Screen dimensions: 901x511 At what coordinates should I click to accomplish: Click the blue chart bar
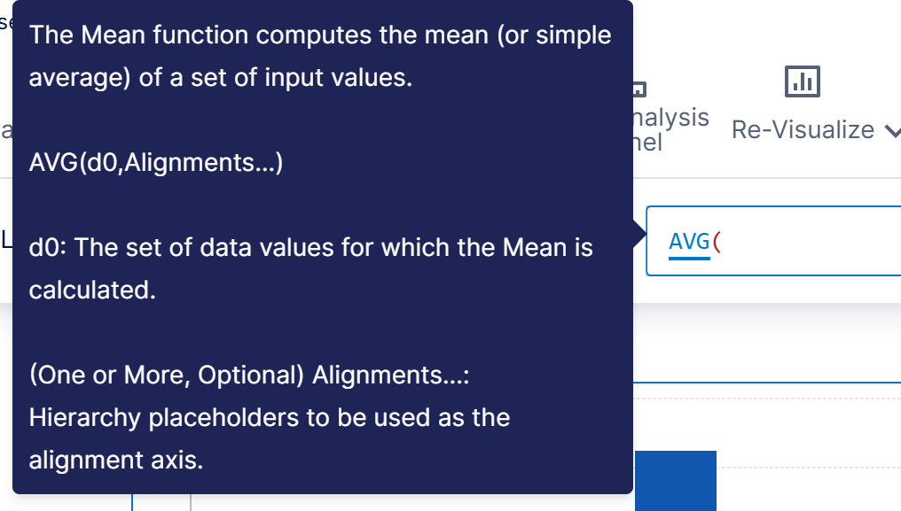pos(676,481)
